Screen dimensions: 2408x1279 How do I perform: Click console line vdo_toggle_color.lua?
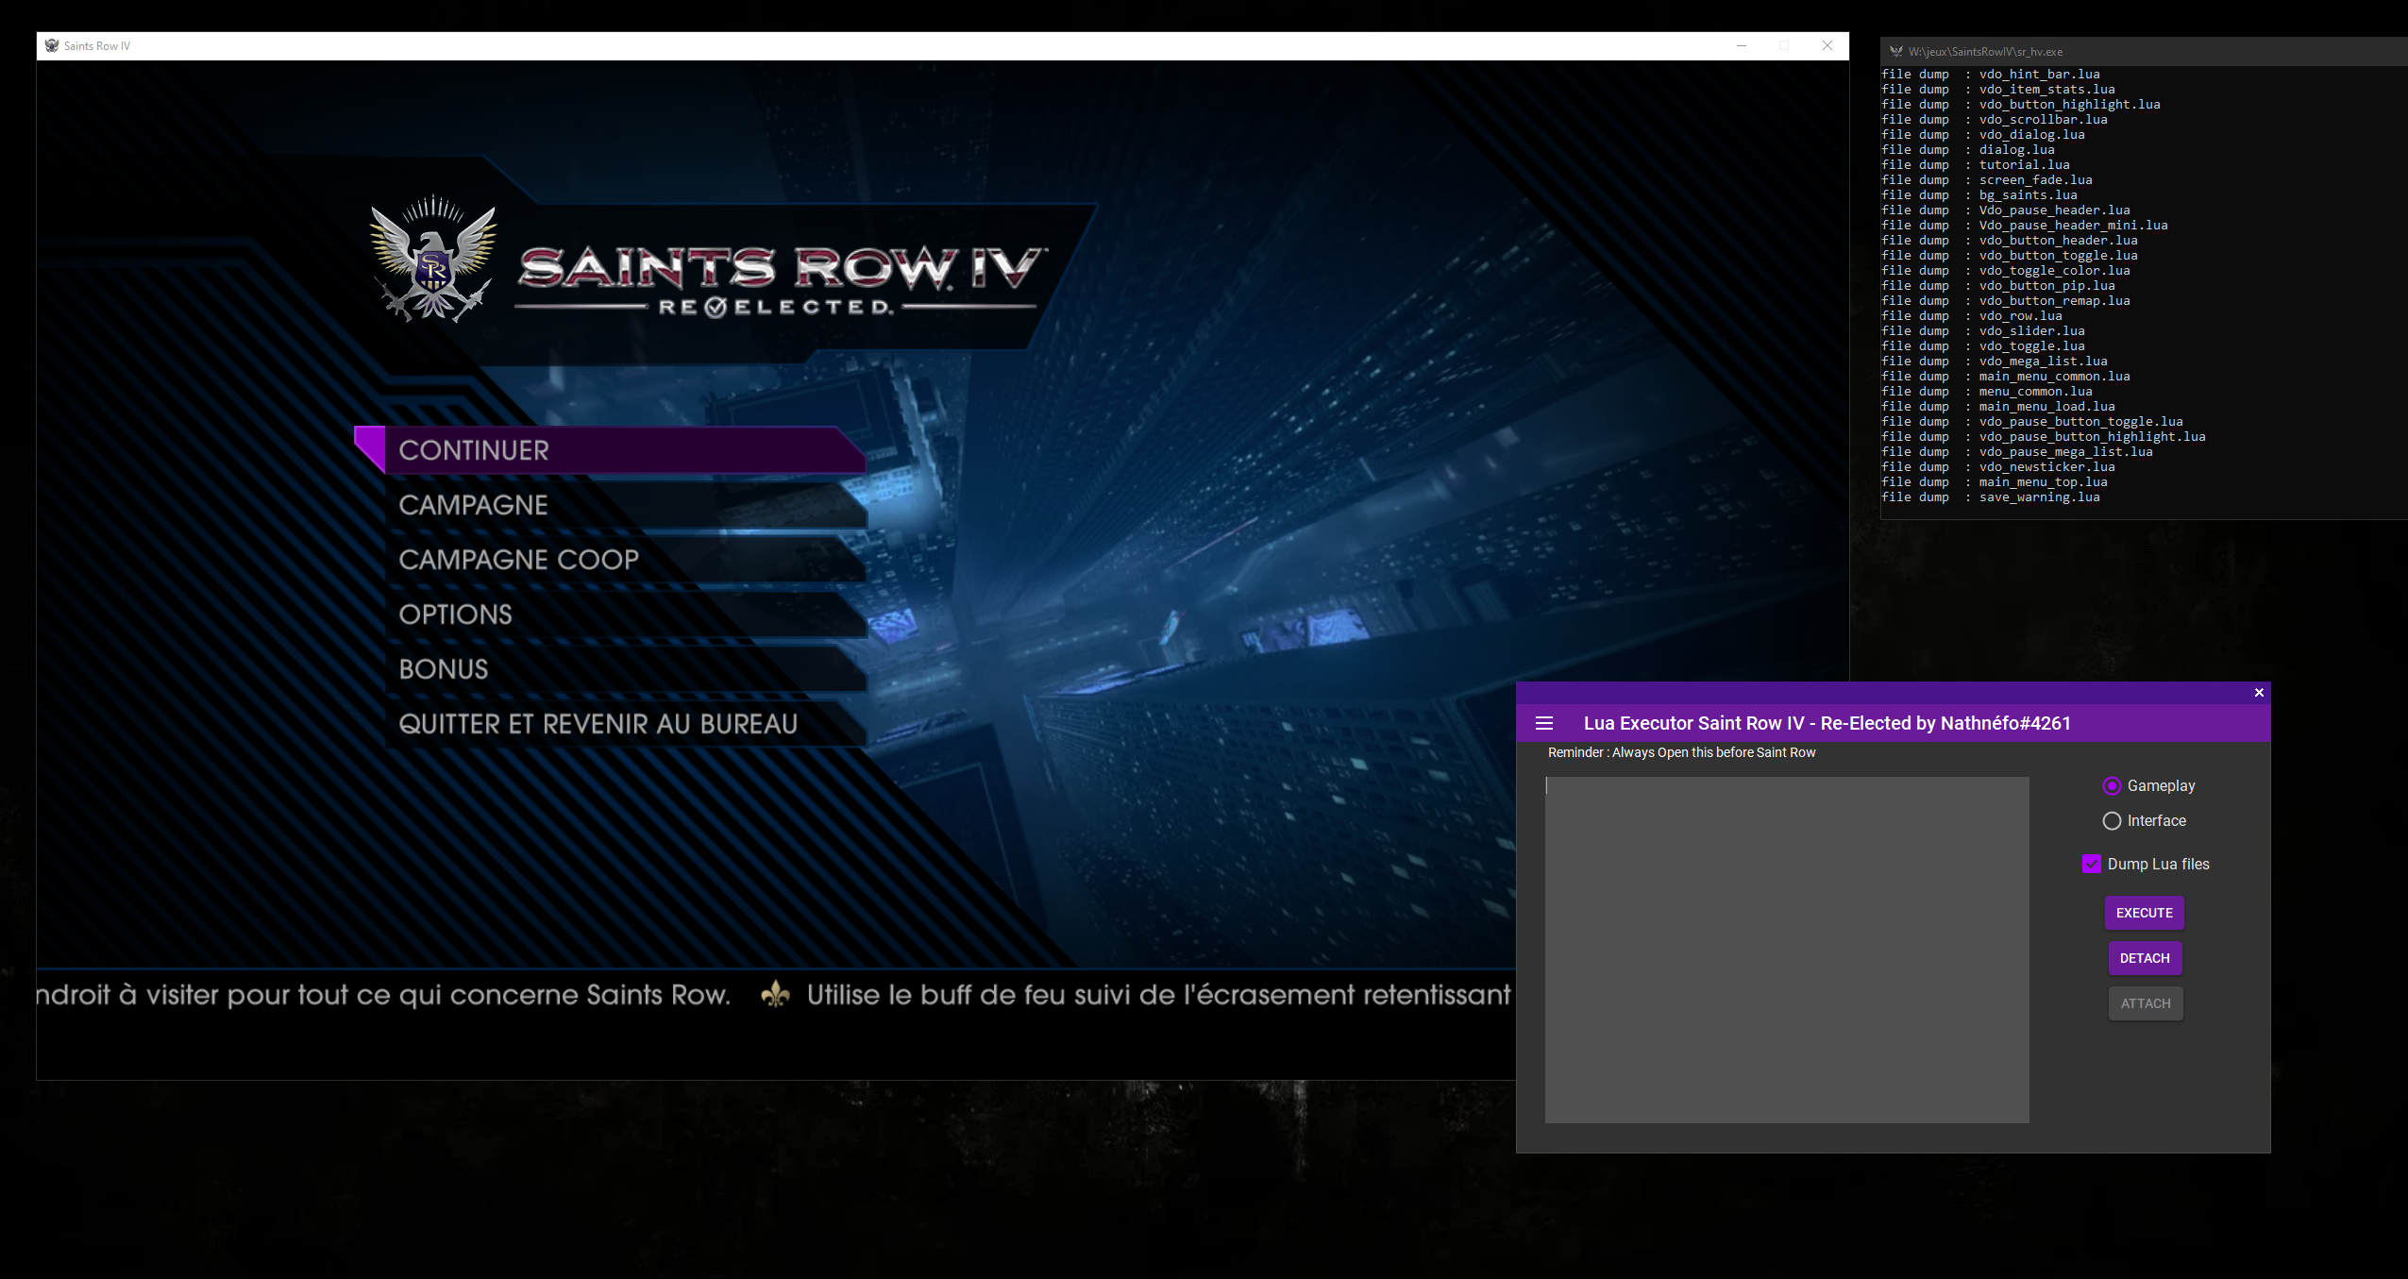[2006, 271]
